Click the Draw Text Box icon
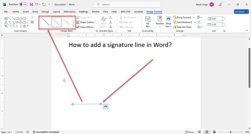Viewport: 251px width, 134px height. pyautogui.click(x=32, y=22)
